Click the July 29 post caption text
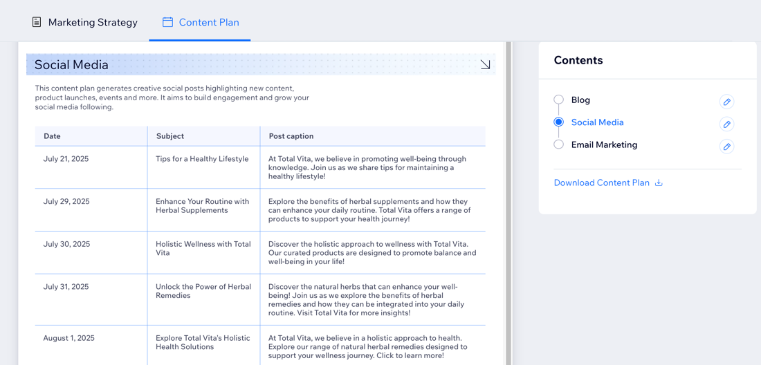 (x=369, y=210)
